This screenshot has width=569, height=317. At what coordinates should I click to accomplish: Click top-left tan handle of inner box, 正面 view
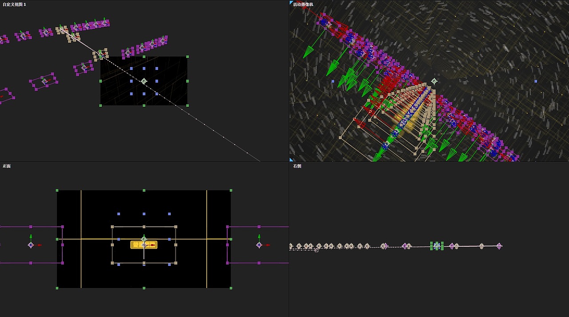(112, 227)
